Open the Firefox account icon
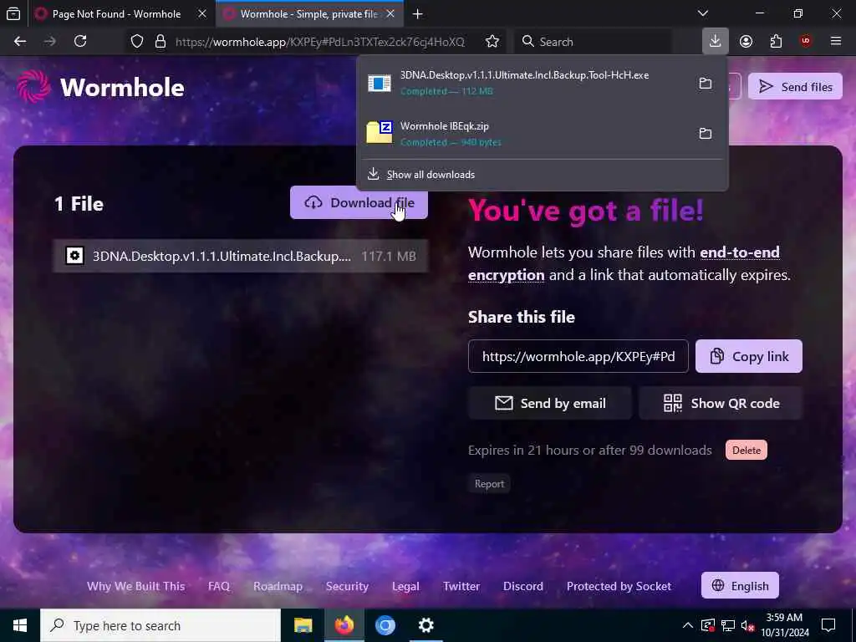856x642 pixels. (746, 41)
